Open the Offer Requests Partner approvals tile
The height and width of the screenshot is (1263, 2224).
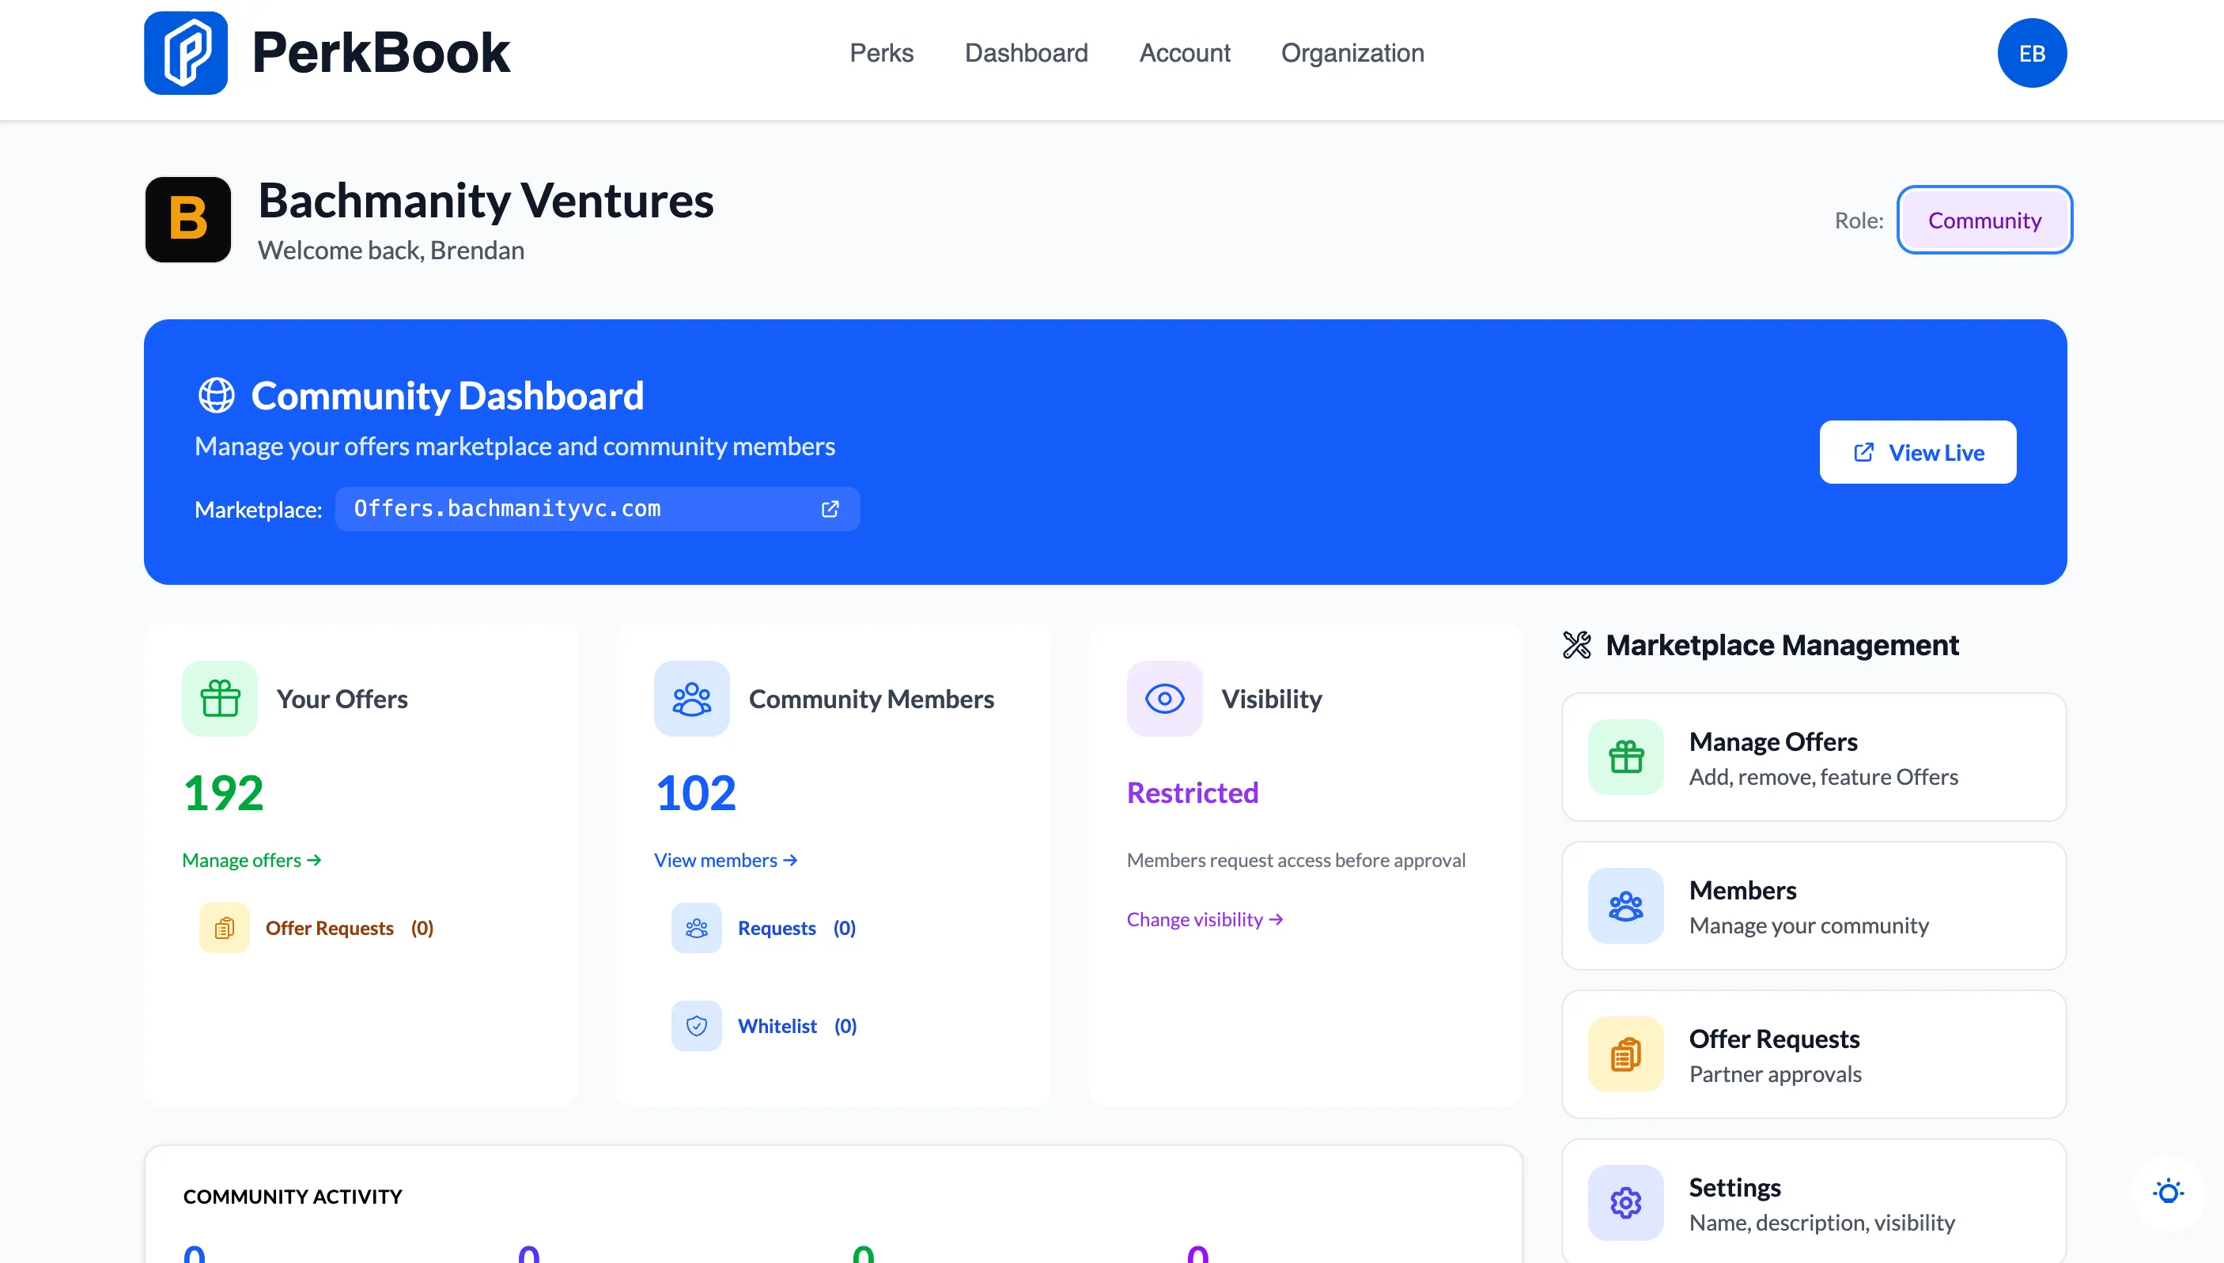(1814, 1055)
